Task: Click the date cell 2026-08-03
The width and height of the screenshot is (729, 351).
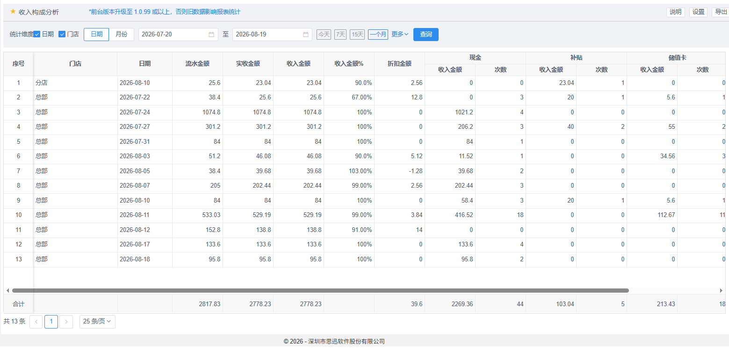Action: [x=145, y=156]
